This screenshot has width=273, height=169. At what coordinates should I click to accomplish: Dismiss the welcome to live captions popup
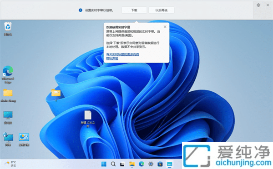[x=165, y=27]
